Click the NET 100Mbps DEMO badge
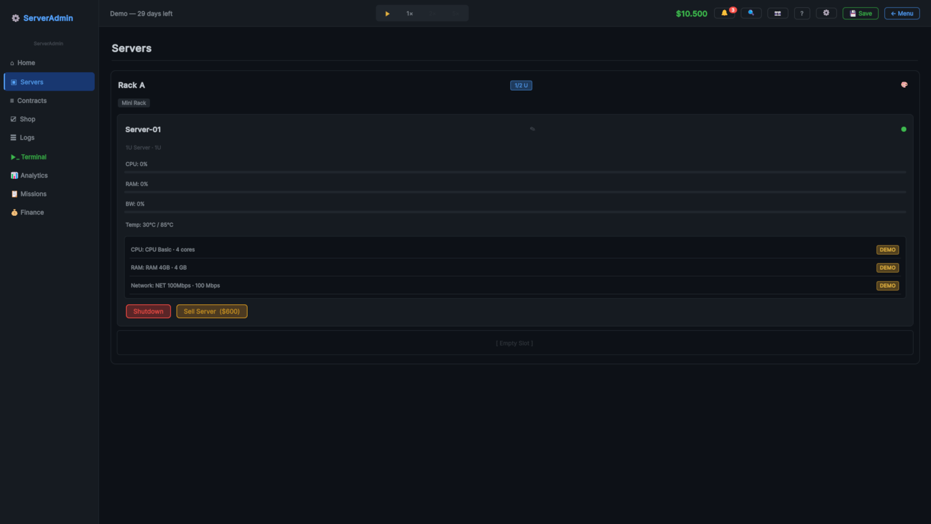 point(887,286)
